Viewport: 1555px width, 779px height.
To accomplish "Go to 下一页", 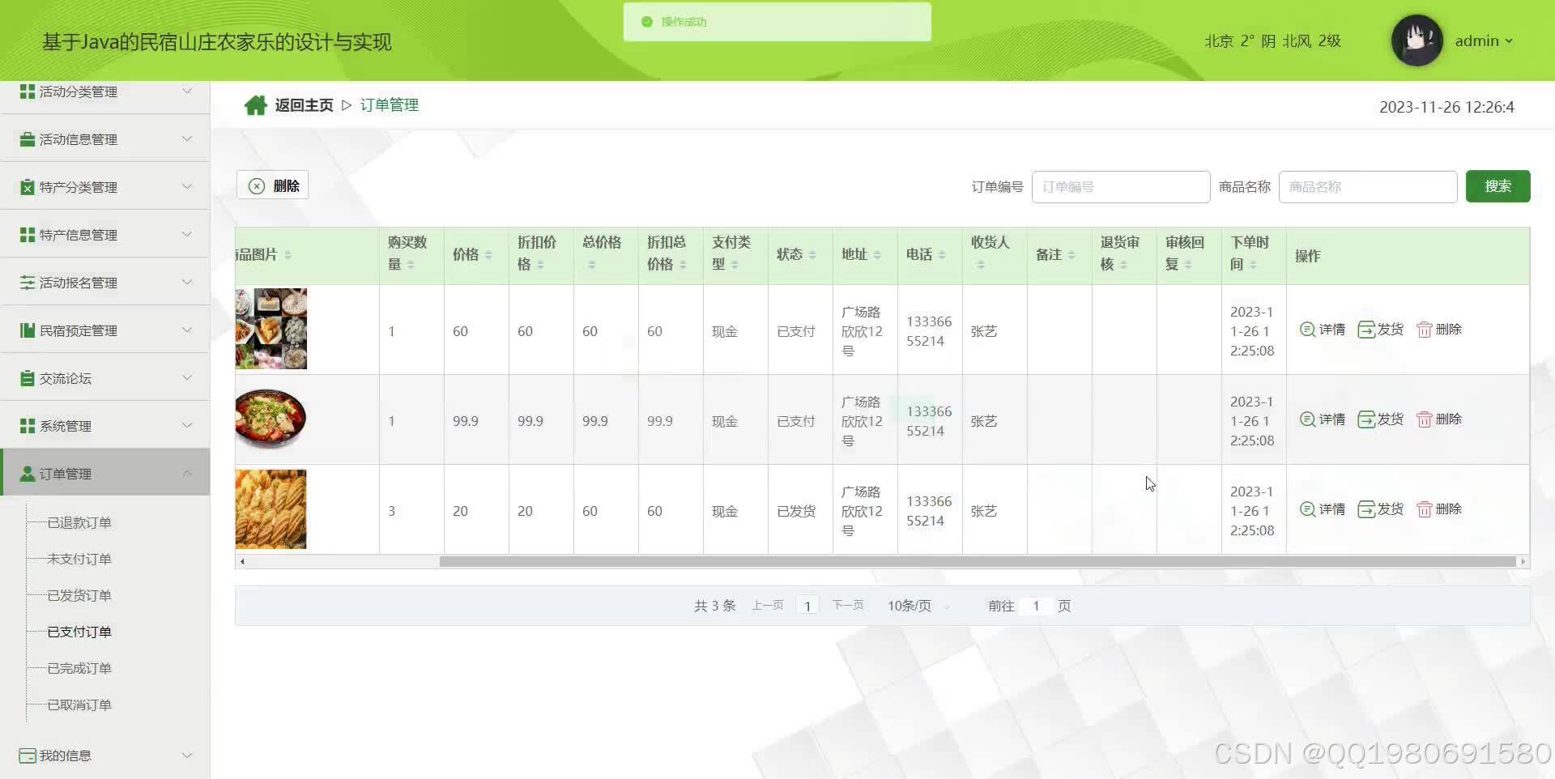I will (848, 606).
